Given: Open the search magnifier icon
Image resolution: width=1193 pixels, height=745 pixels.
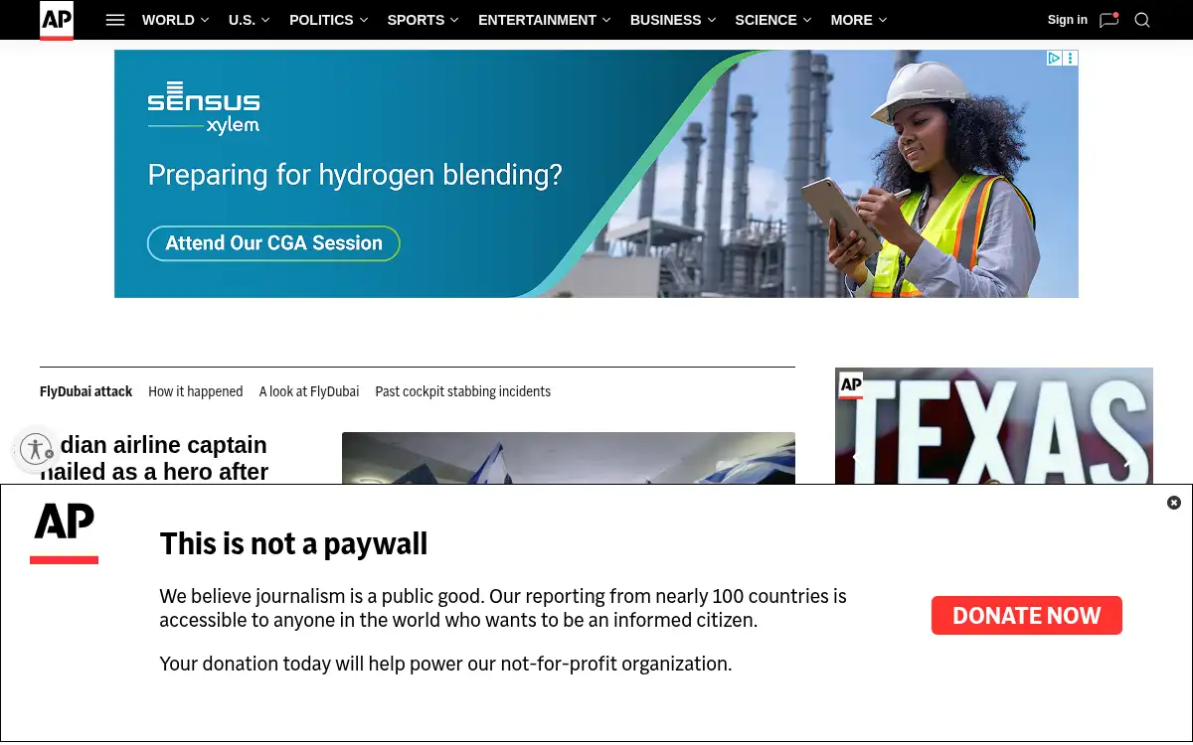Looking at the screenshot, I should [1142, 20].
